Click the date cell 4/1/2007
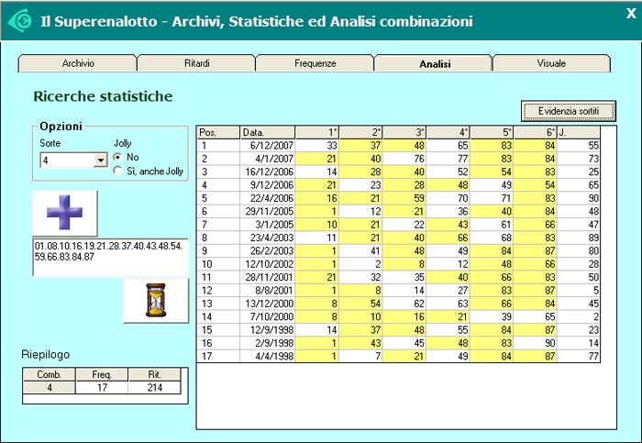Viewport: 642px width, 443px height. pyautogui.click(x=268, y=159)
